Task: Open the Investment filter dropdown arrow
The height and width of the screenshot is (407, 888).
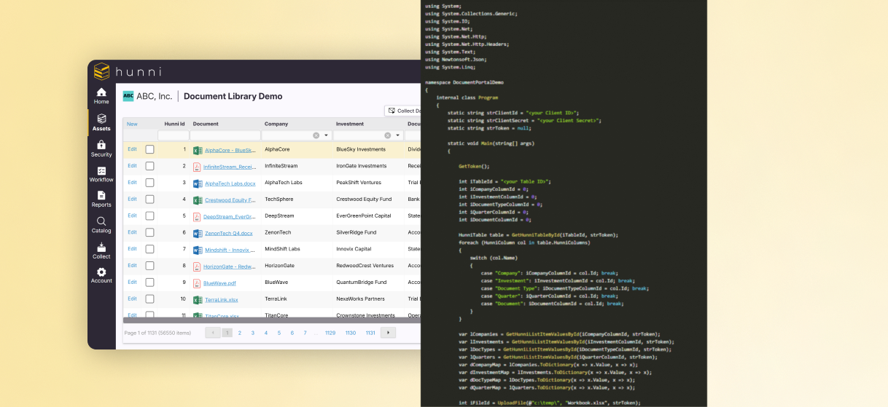Action: point(398,135)
